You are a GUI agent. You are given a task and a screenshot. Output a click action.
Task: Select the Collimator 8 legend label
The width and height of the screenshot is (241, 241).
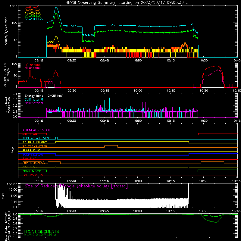pyautogui.click(x=34, y=99)
